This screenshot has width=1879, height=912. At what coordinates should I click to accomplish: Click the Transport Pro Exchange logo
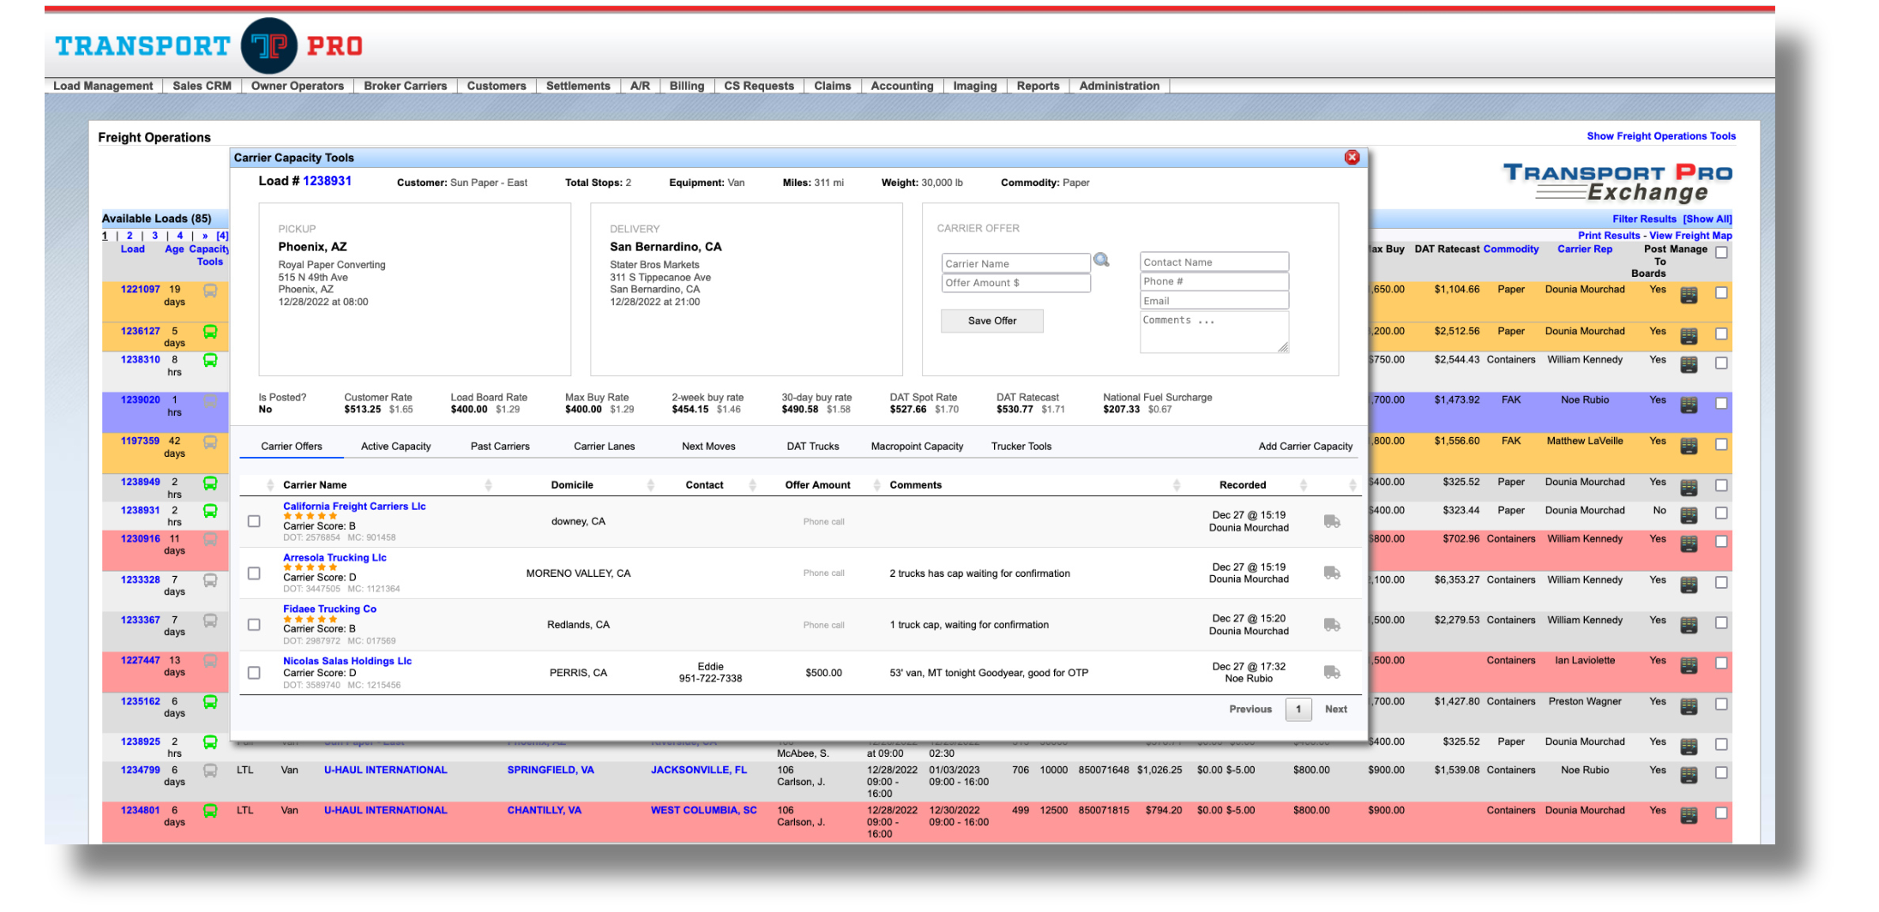tap(1617, 183)
